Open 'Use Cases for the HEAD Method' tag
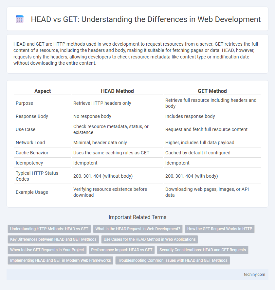The image size is (275, 290). 150,239
